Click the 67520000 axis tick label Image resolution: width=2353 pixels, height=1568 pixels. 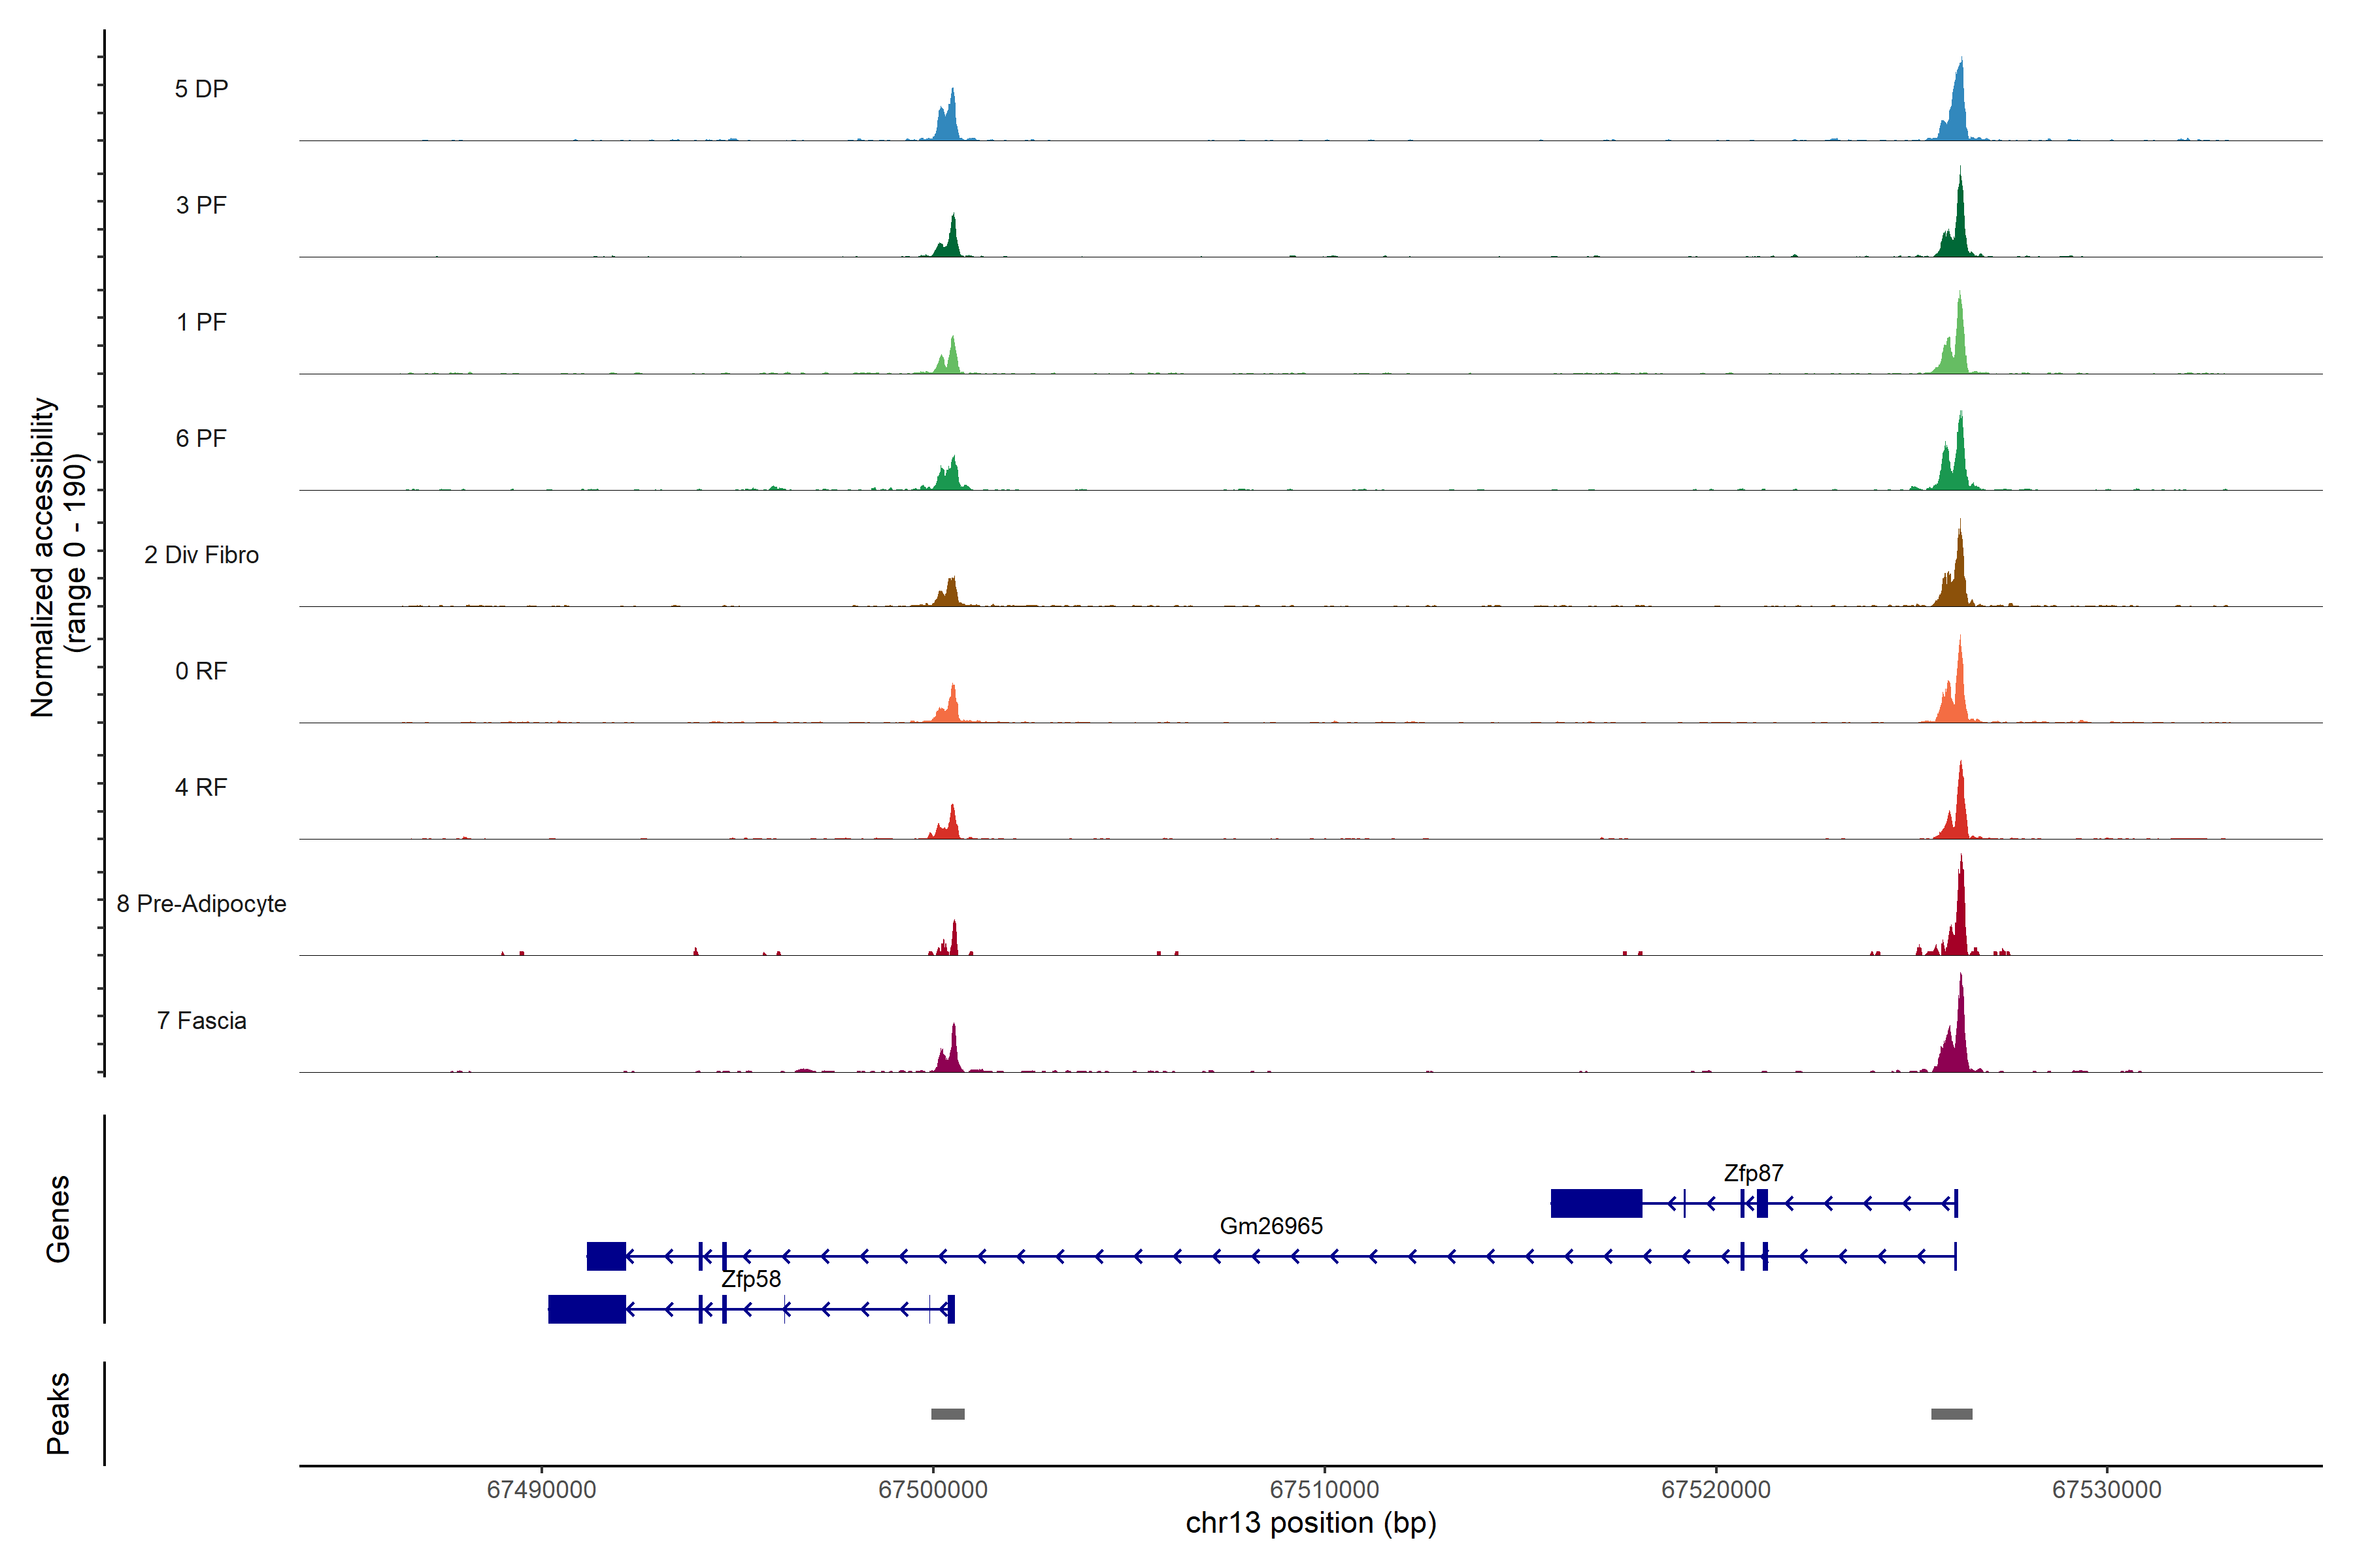[1714, 1489]
